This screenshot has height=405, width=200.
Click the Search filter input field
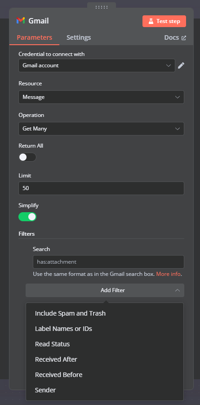[108, 262]
